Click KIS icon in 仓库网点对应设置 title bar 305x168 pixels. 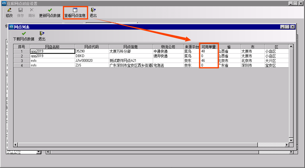point(4,4)
